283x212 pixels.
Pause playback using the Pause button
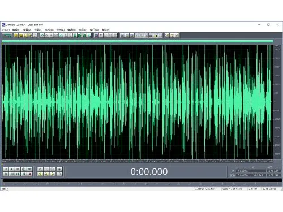pos(18,169)
